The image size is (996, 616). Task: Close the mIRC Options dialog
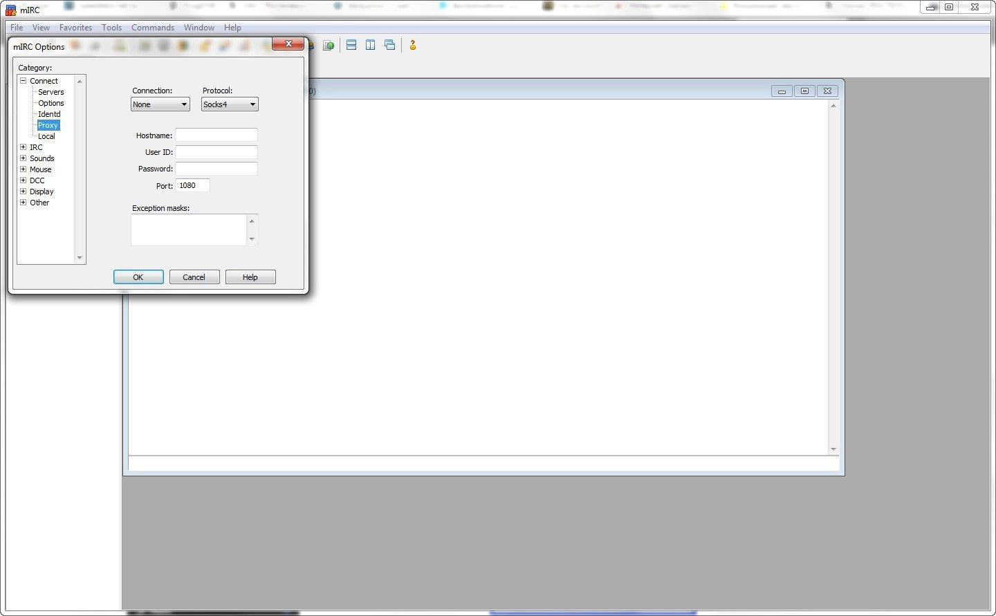tap(288, 44)
